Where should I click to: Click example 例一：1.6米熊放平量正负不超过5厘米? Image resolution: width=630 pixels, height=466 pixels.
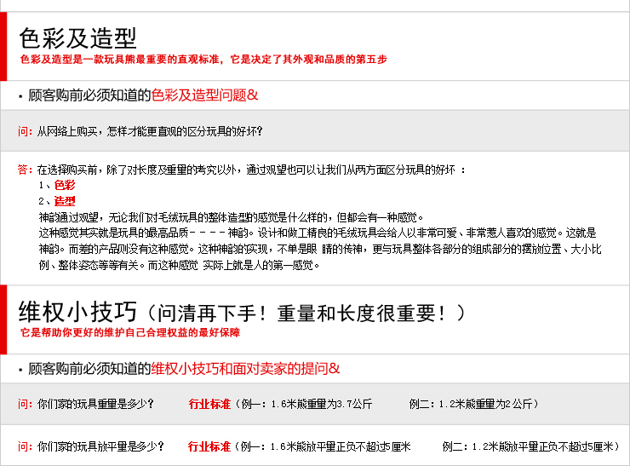[x=326, y=446]
